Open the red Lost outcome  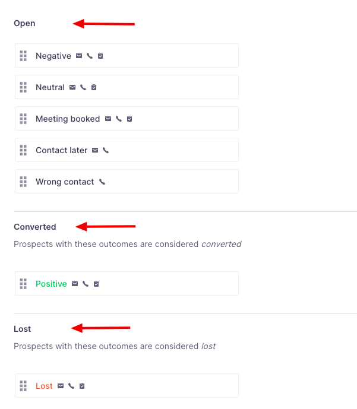click(44, 386)
